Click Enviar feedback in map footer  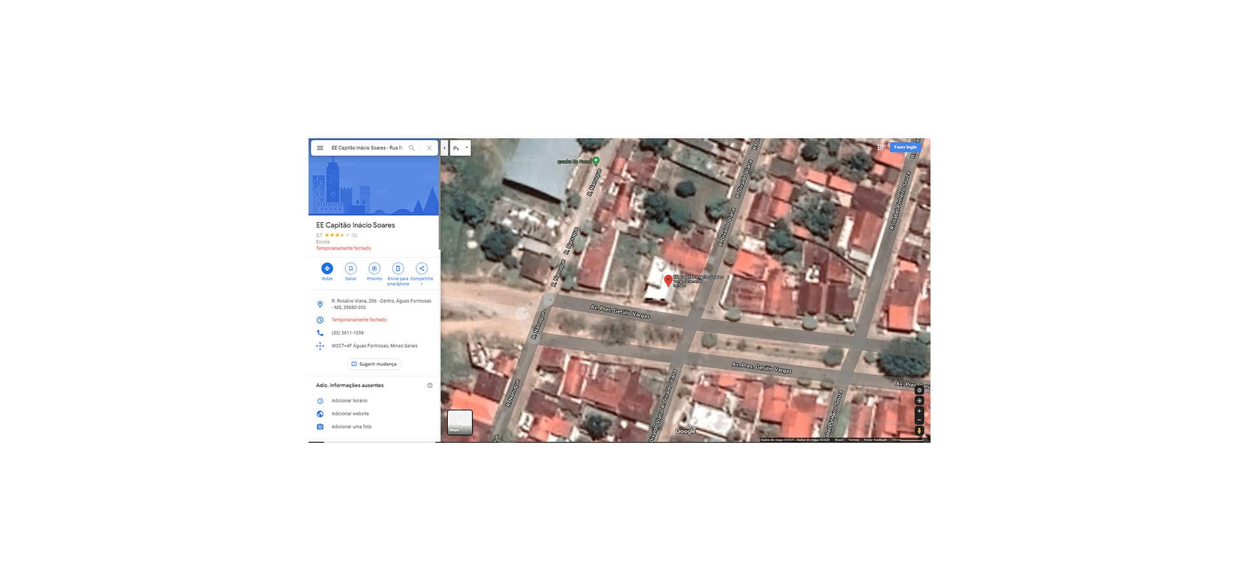coord(875,440)
